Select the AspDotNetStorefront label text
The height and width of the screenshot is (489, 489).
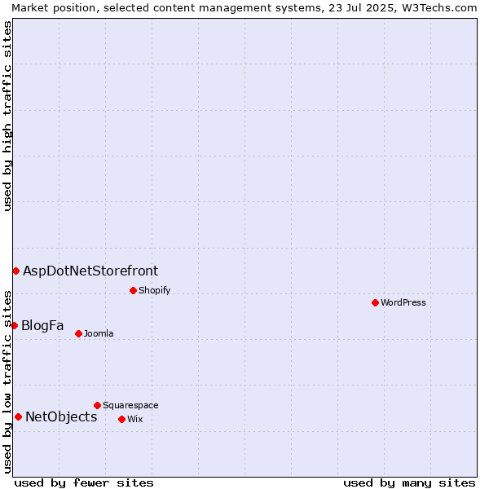[x=90, y=271]
